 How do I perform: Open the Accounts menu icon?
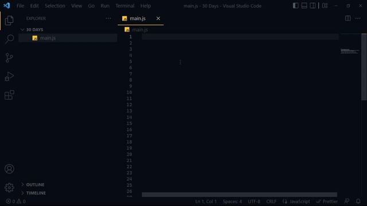(9, 169)
